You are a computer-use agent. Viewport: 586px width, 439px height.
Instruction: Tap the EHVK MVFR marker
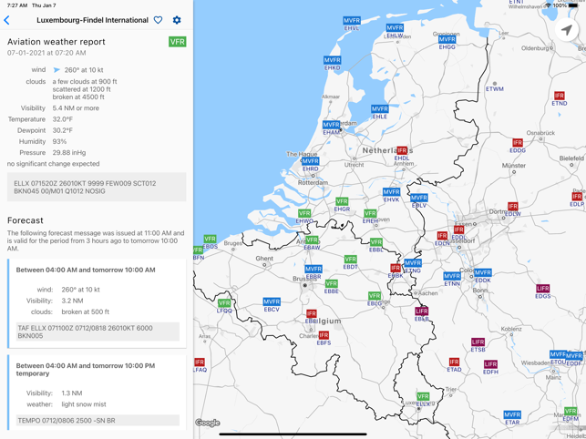[391, 192]
